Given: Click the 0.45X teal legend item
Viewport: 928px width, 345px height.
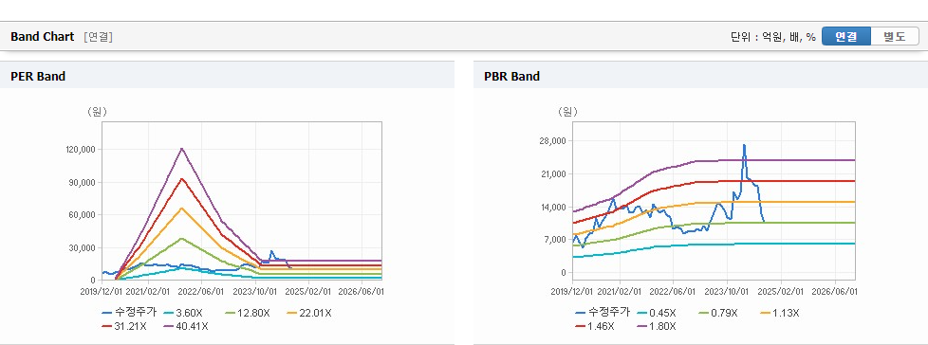Looking at the screenshot, I should click(655, 313).
